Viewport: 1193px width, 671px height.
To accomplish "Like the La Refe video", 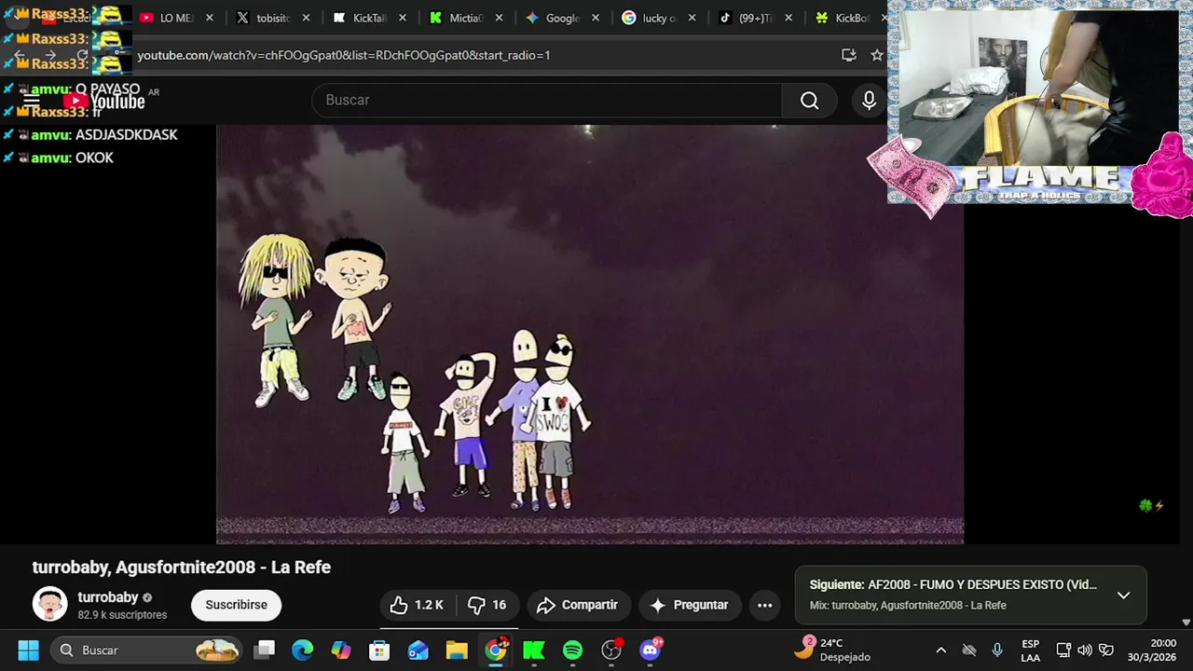I will 417,605.
